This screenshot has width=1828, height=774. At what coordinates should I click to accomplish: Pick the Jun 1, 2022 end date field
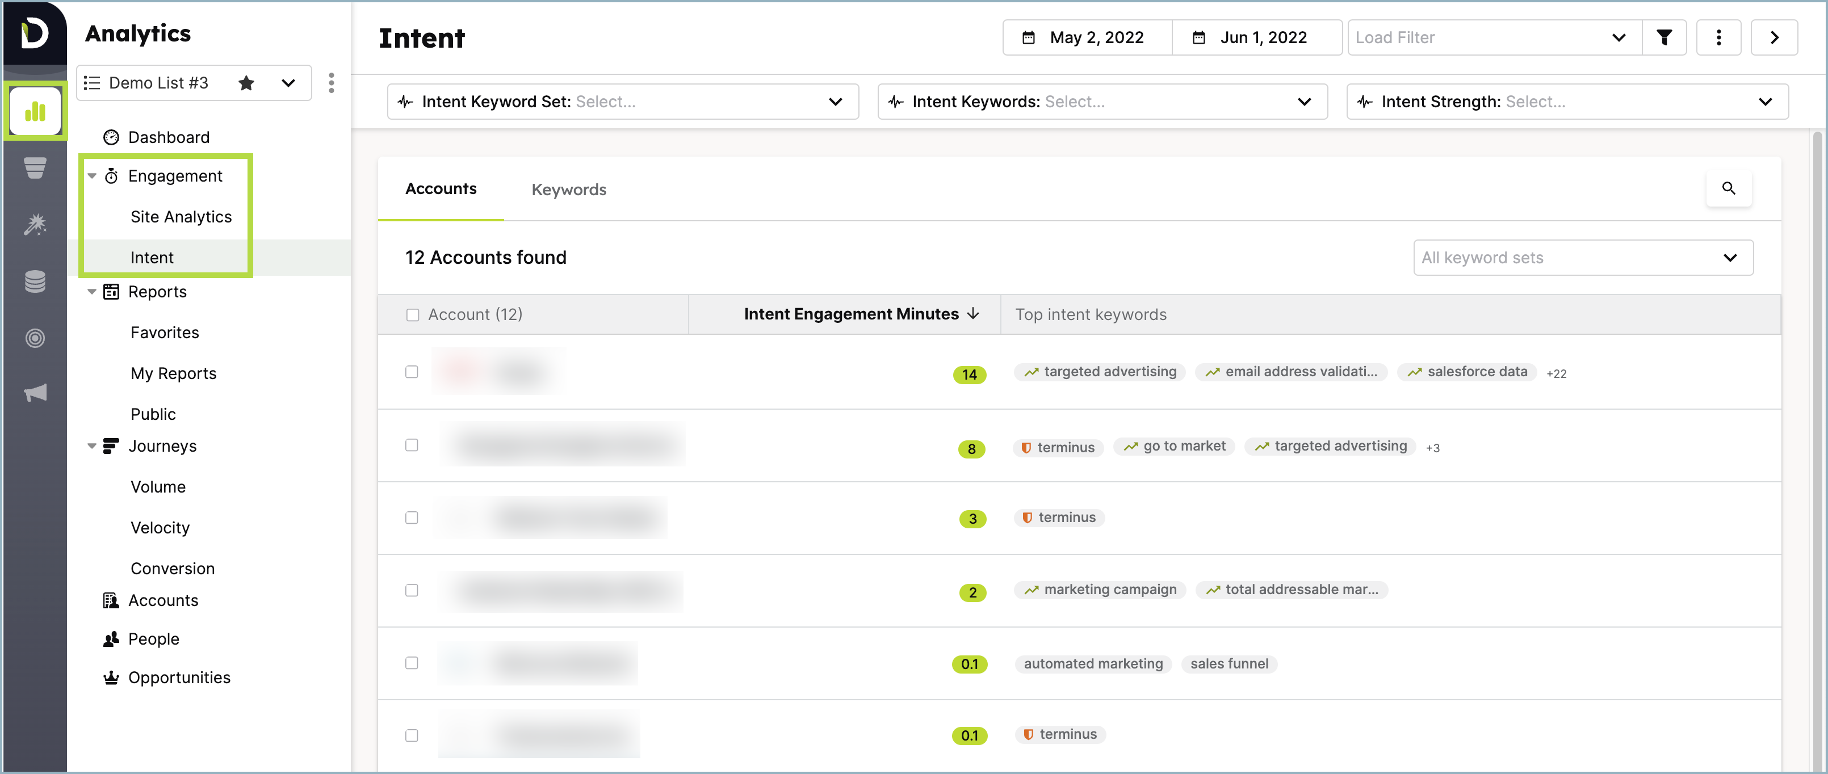(x=1257, y=37)
